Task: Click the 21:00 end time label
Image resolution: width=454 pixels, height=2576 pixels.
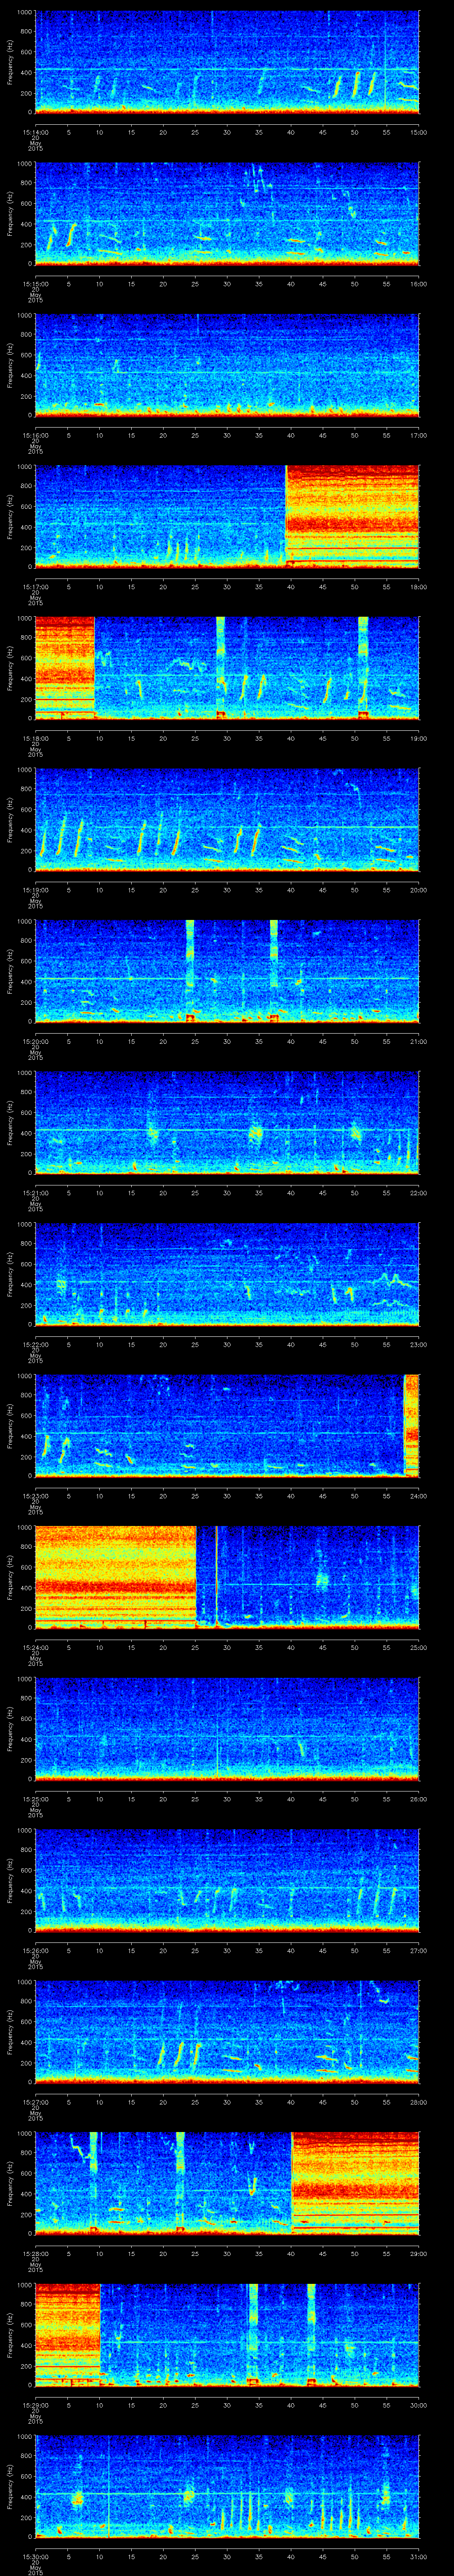Action: point(418,1041)
